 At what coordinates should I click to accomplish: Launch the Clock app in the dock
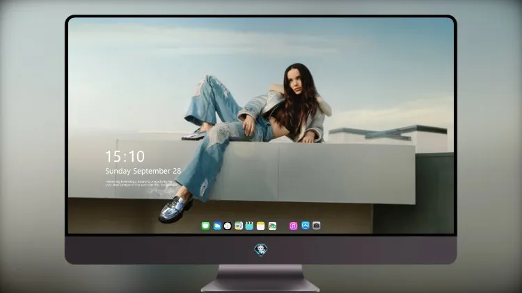(x=228, y=226)
